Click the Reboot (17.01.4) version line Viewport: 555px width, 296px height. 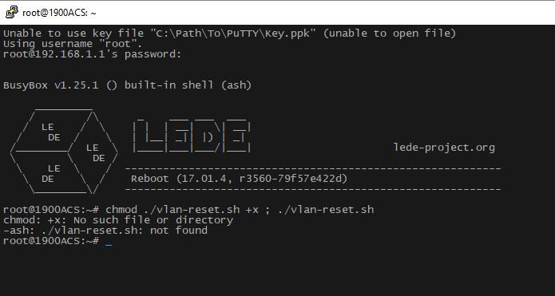(x=240, y=179)
